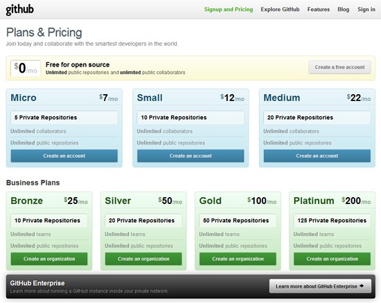
Task: Visit the Blog link
Action: tap(344, 10)
